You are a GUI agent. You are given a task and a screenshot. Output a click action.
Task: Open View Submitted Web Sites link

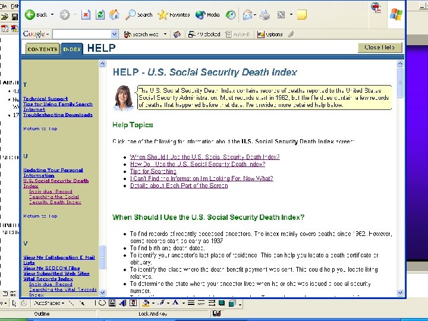coord(56,273)
